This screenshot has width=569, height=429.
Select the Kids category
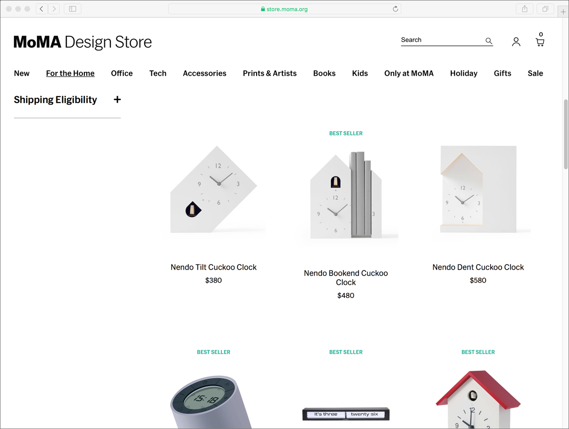360,73
